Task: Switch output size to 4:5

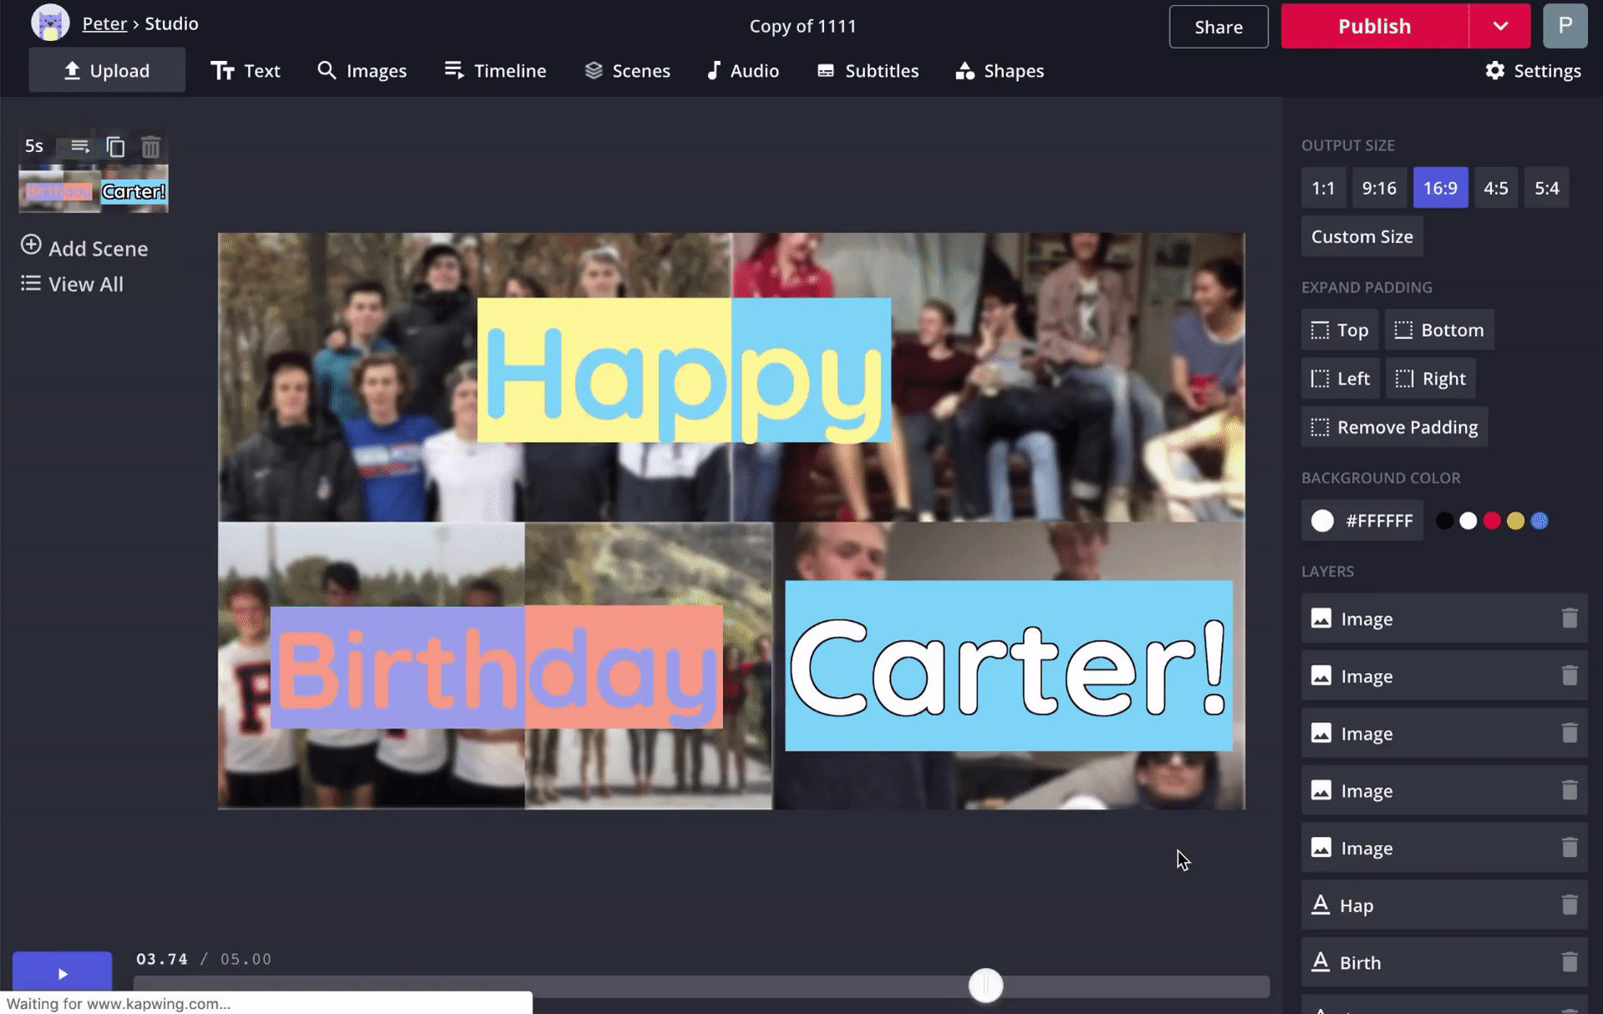Action: (x=1495, y=188)
